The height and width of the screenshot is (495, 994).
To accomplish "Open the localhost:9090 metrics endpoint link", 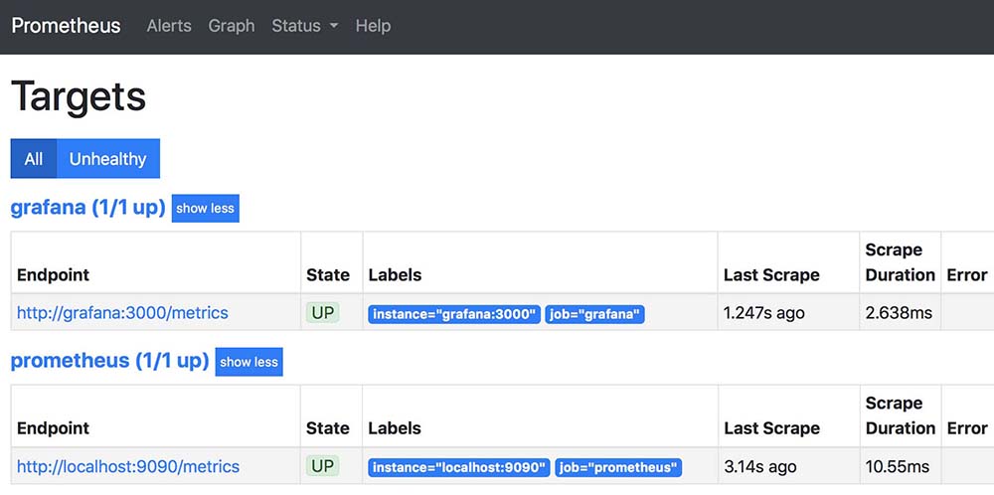I will (128, 466).
